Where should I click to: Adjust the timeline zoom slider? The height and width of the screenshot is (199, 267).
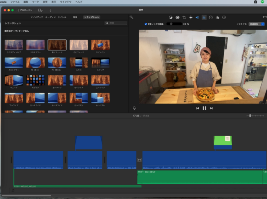pyautogui.click(x=250, y=115)
